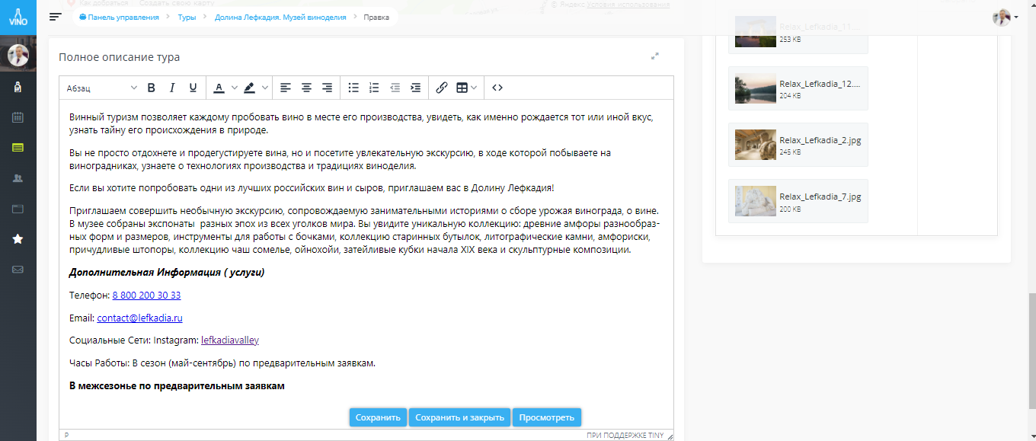The height and width of the screenshot is (441, 1036).
Task: Click the Relax_Lefkadia_2.jpg file name
Action: (x=820, y=140)
